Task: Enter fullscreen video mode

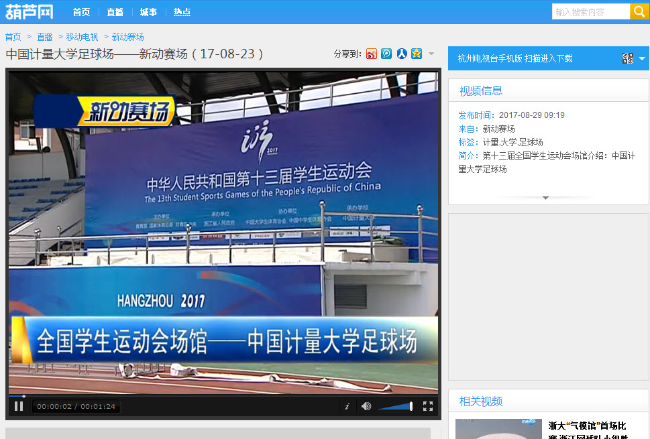Action: (427, 406)
